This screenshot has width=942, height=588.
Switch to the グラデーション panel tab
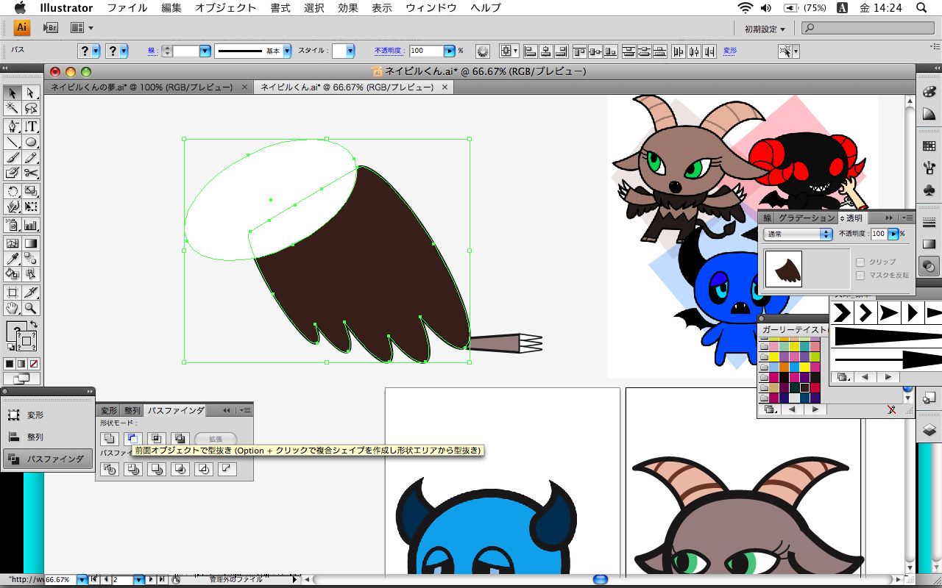807,218
